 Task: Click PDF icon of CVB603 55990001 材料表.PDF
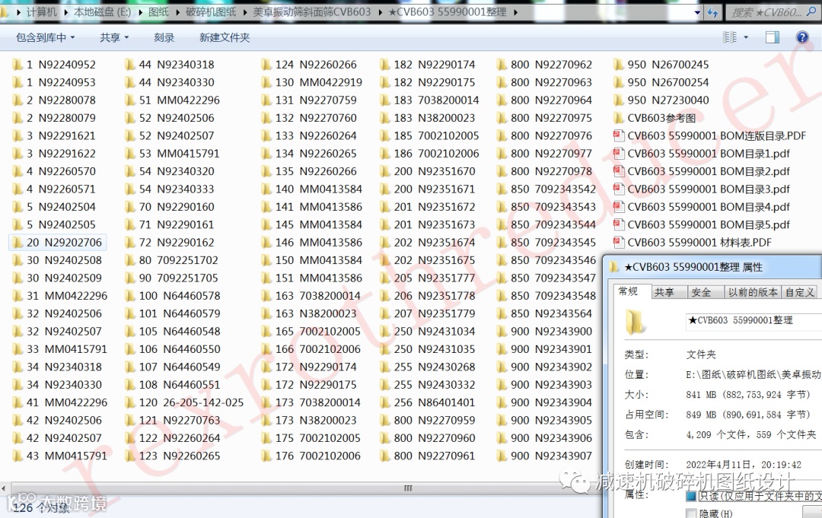pyautogui.click(x=619, y=243)
